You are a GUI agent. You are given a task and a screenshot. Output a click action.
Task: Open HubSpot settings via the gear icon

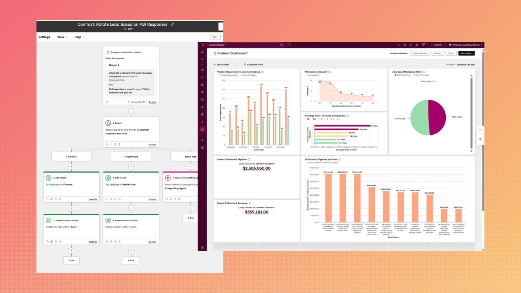[x=417, y=45]
